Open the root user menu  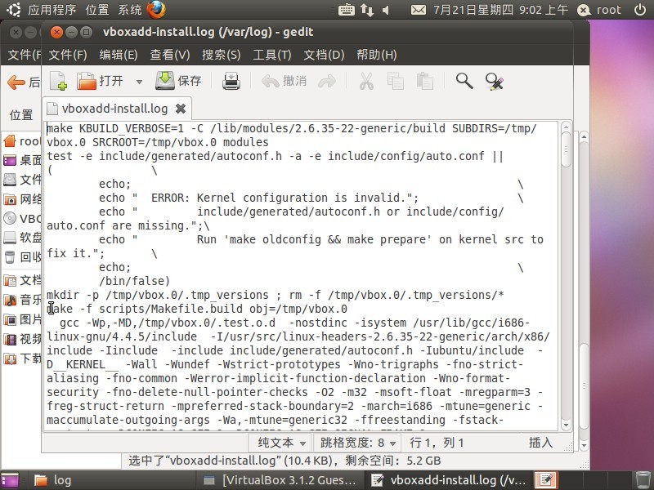600,10
